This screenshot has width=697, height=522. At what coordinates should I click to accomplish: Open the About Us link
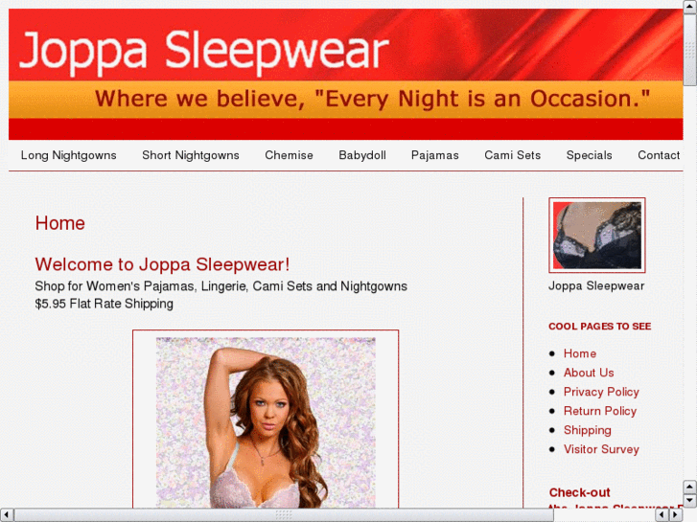(x=589, y=373)
